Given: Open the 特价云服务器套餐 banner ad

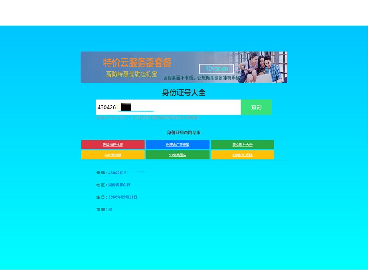Looking at the screenshot, I should [184, 67].
